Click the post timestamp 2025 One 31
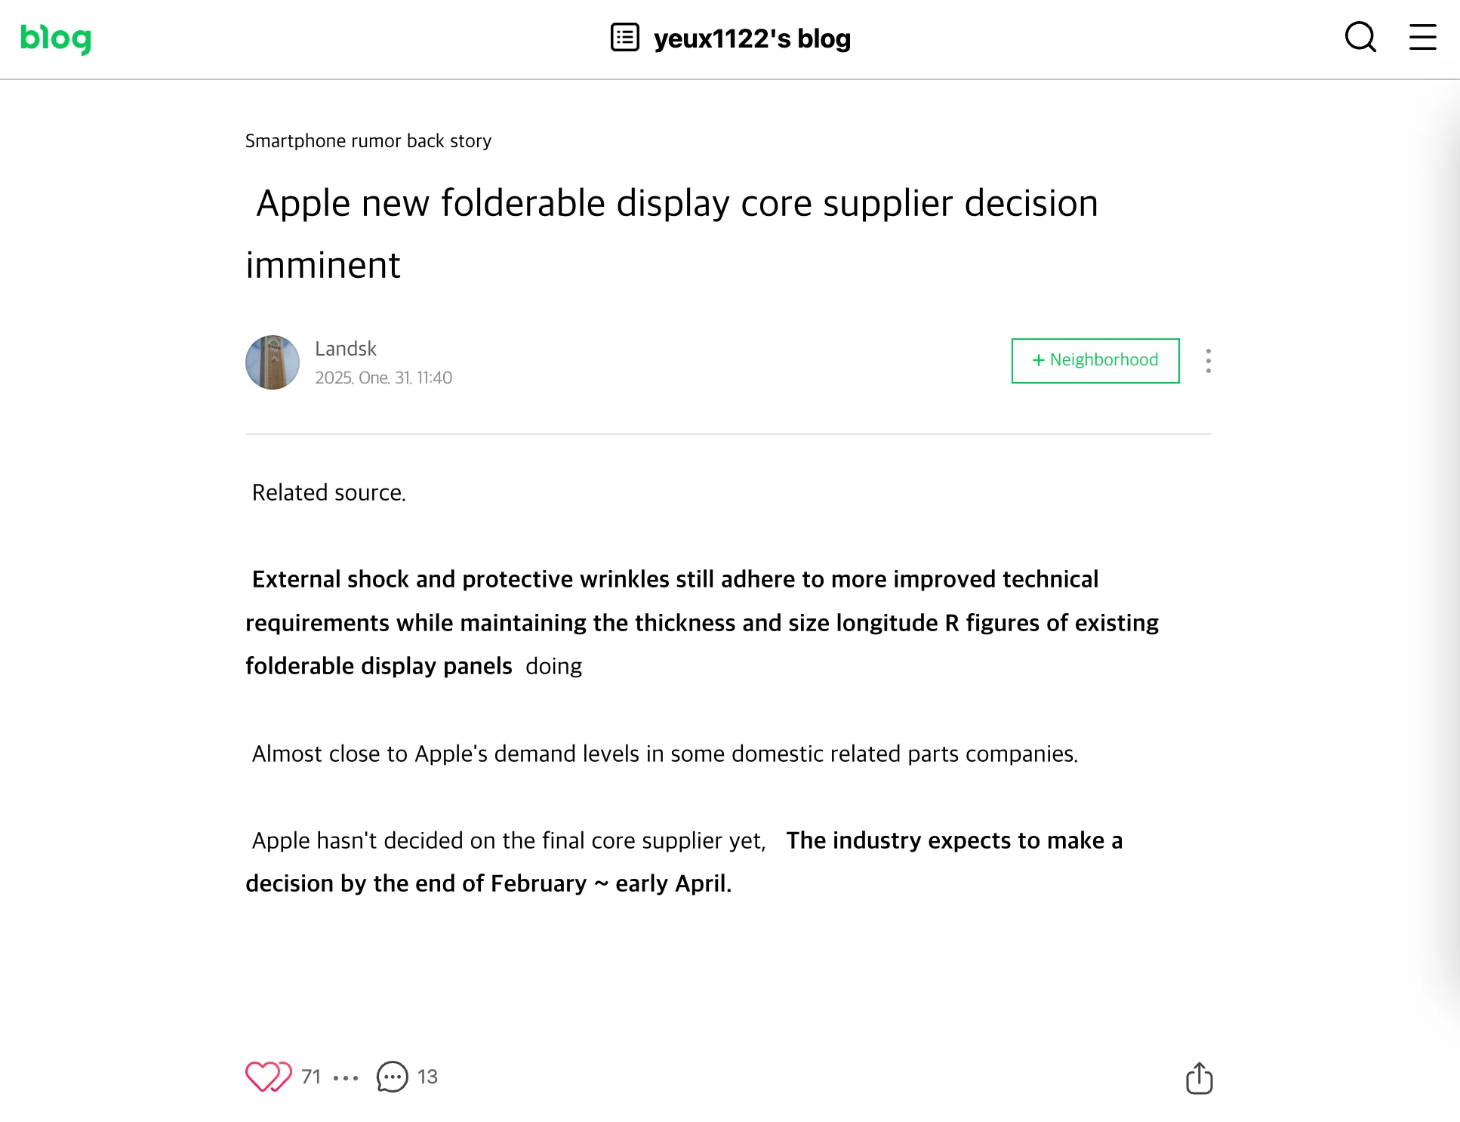The height and width of the screenshot is (1122, 1460). (383, 378)
